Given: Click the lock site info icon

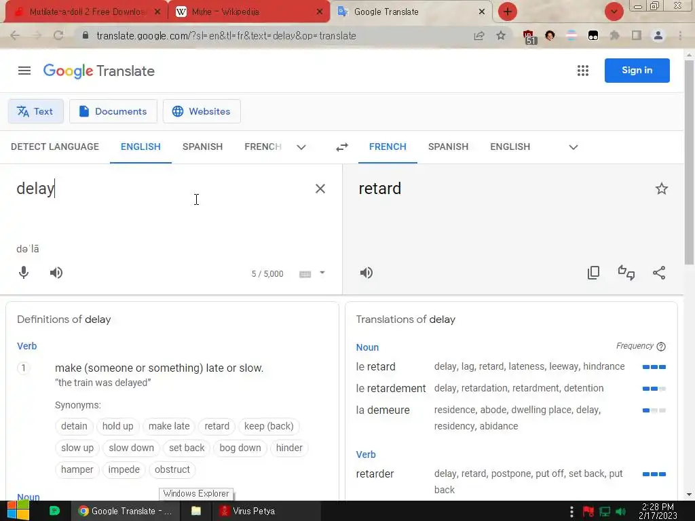Looking at the screenshot, I should coord(86,35).
